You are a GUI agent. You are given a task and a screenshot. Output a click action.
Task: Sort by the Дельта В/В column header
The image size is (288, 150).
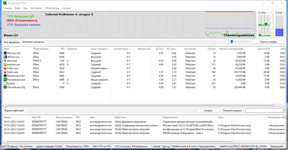pyautogui.click(x=258, y=49)
